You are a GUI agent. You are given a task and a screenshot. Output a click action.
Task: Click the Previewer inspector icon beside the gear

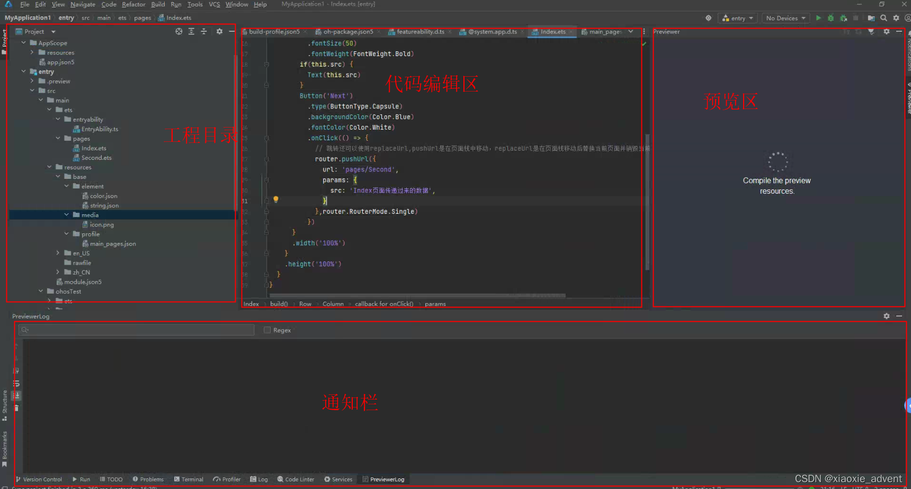pyautogui.click(x=871, y=32)
